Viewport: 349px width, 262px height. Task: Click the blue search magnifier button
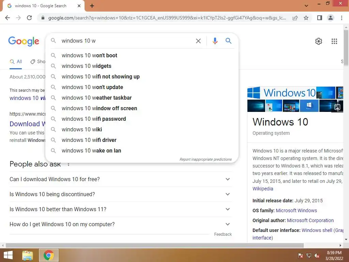point(228,41)
